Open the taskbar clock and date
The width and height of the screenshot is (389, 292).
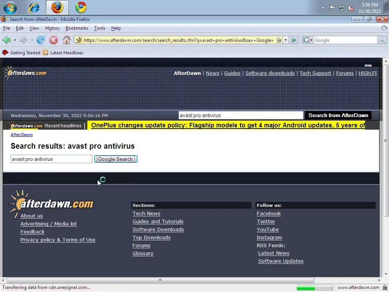tap(369, 8)
